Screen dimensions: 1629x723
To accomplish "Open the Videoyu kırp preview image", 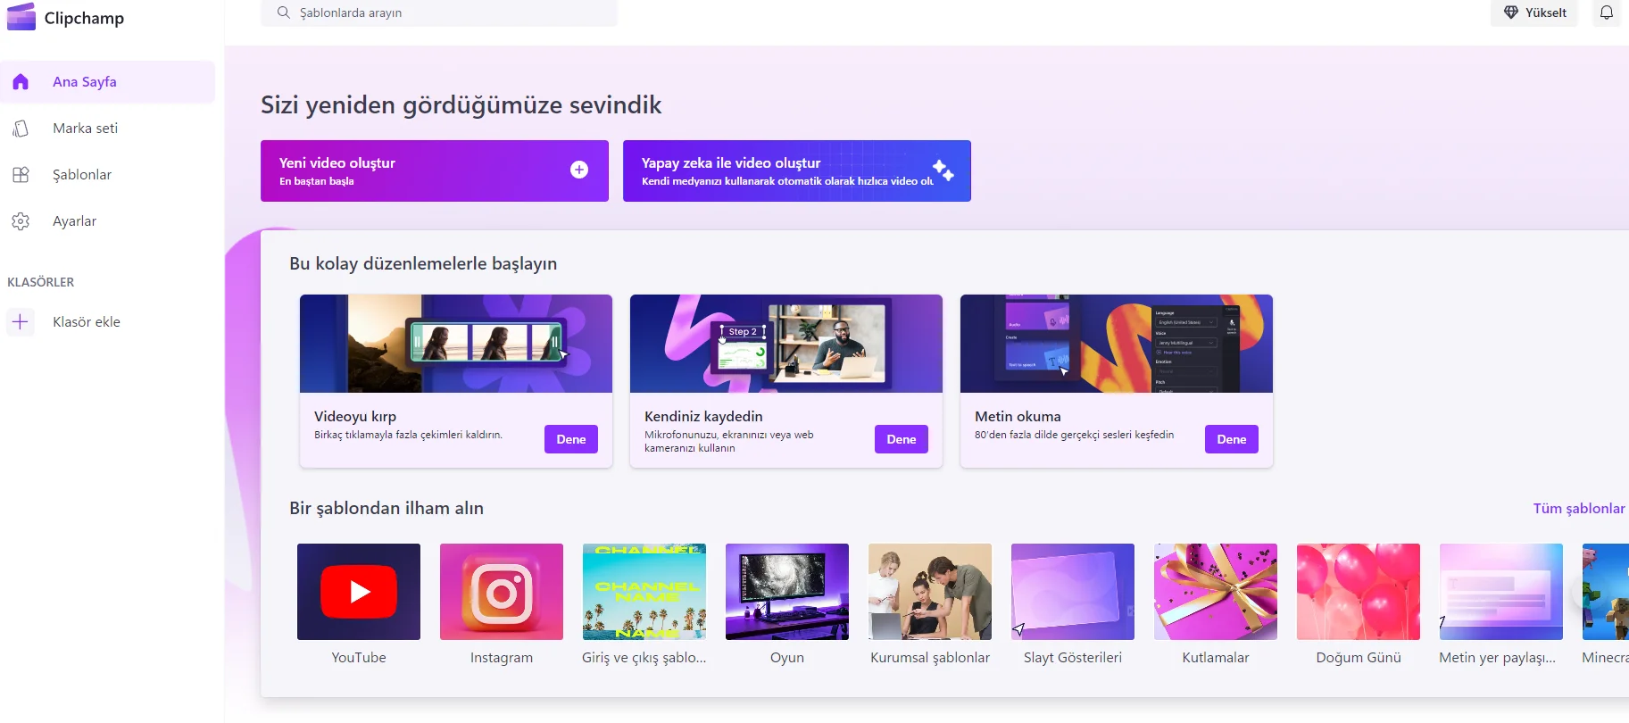I will 456,344.
